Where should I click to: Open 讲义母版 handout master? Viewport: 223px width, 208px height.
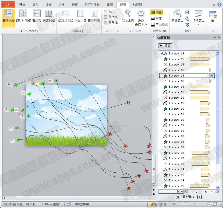pos(81,16)
